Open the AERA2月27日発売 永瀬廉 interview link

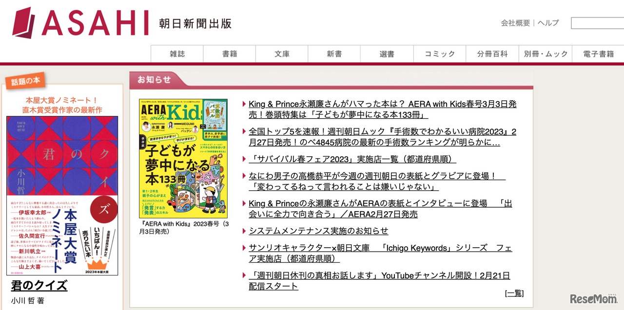coord(380,209)
